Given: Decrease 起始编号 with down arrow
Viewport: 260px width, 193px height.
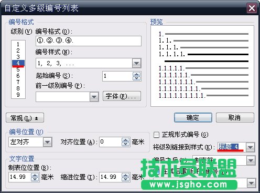Looking at the screenshot, I should click(x=136, y=78).
